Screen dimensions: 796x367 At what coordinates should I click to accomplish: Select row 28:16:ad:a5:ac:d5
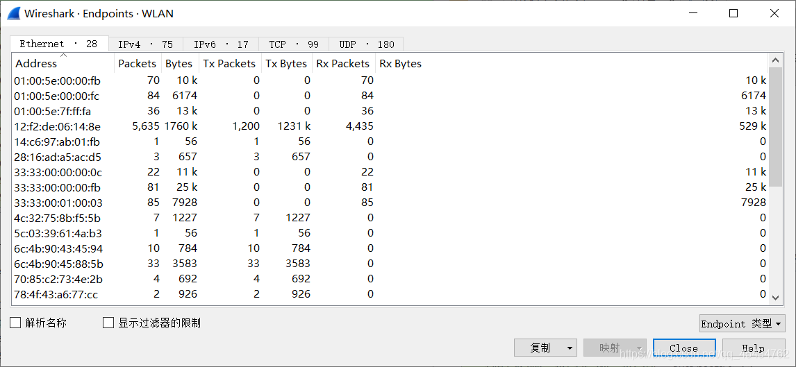coord(390,157)
